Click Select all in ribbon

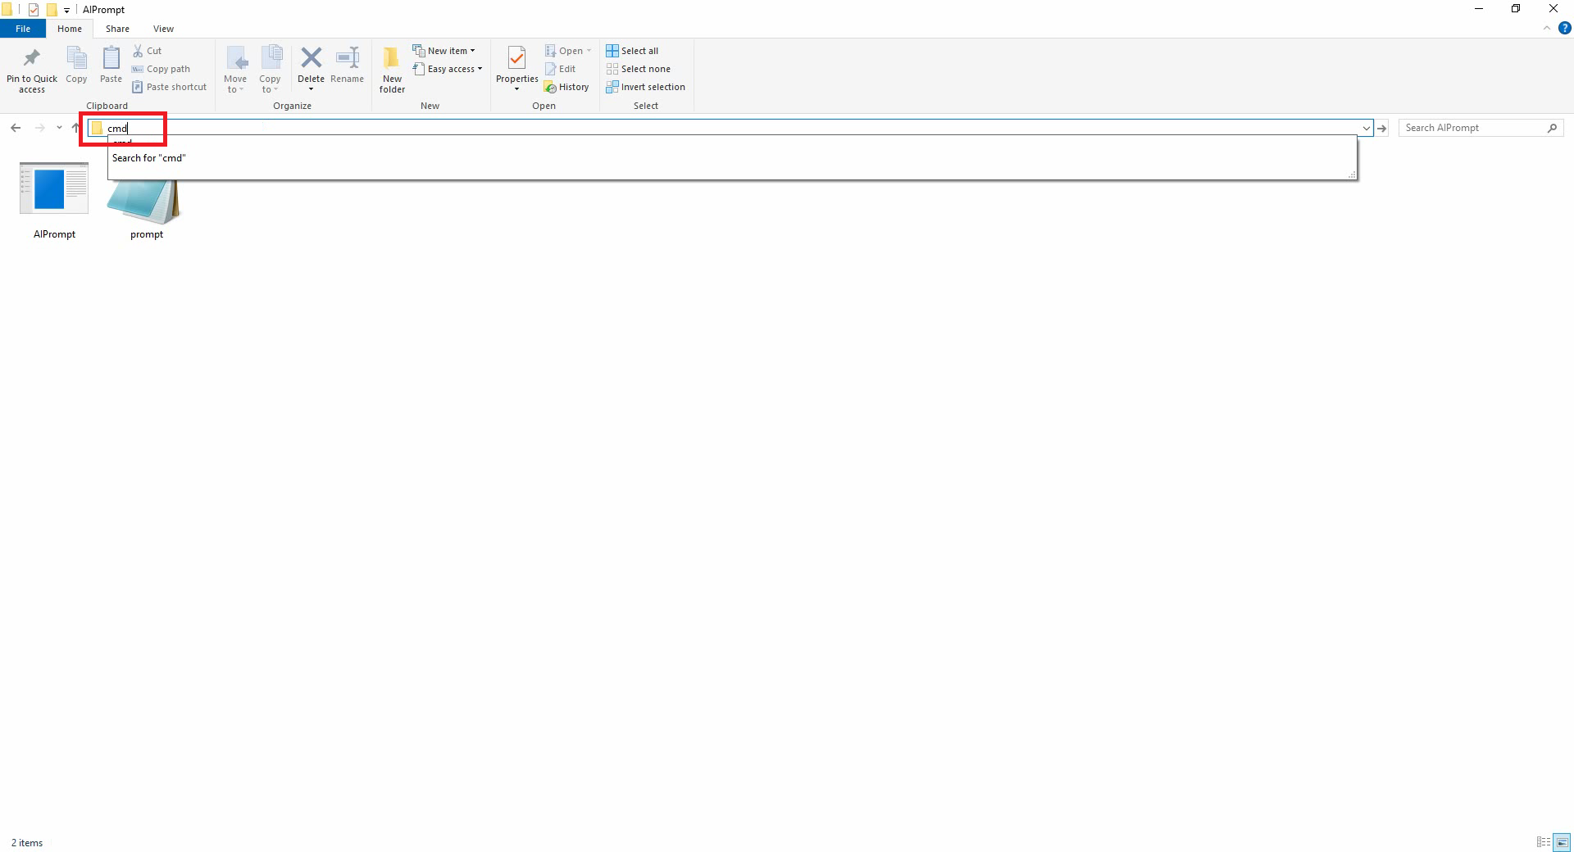tap(632, 51)
